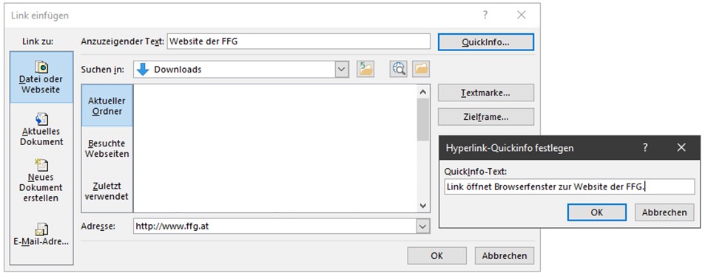Viewport: 708px width, 279px height.
Task: Click help icon in Link einfügen title bar
Action: 485,15
